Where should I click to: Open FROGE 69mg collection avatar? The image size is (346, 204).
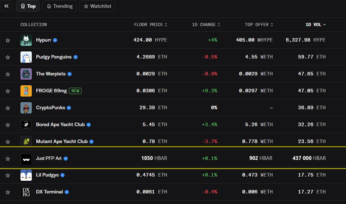click(x=26, y=91)
